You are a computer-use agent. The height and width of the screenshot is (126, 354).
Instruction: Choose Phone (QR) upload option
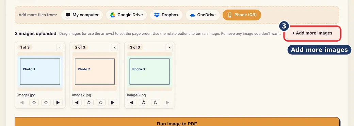[242, 15]
